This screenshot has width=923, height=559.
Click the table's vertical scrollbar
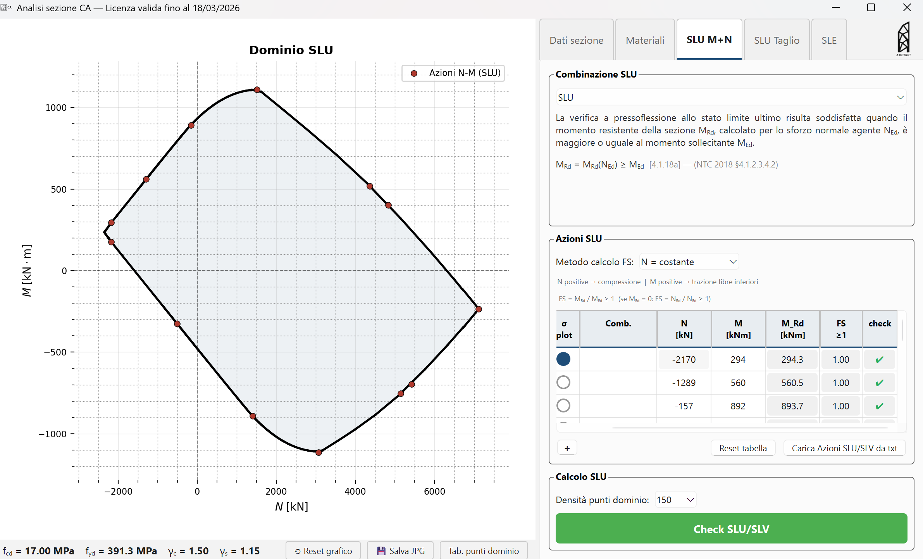tap(902, 330)
